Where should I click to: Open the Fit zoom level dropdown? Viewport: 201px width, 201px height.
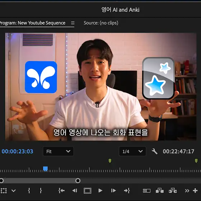59,151
